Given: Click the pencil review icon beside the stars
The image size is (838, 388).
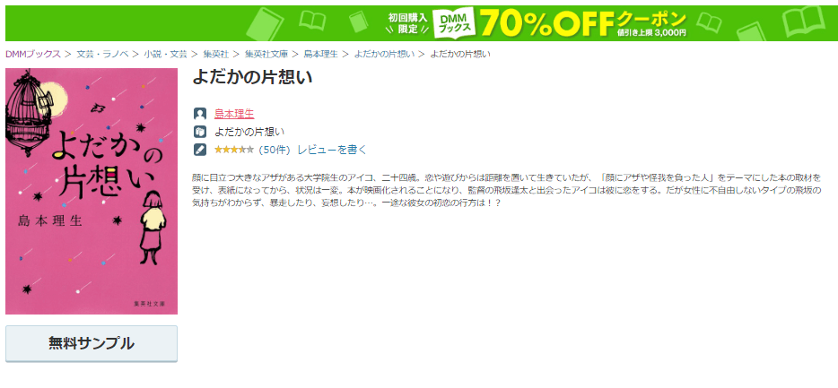Looking at the screenshot, I should [x=200, y=150].
